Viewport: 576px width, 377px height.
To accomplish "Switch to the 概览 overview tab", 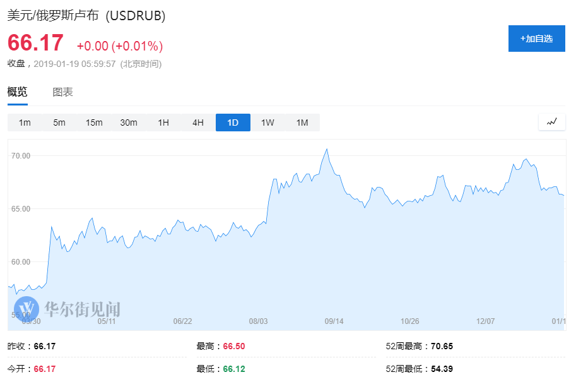I will [x=17, y=92].
